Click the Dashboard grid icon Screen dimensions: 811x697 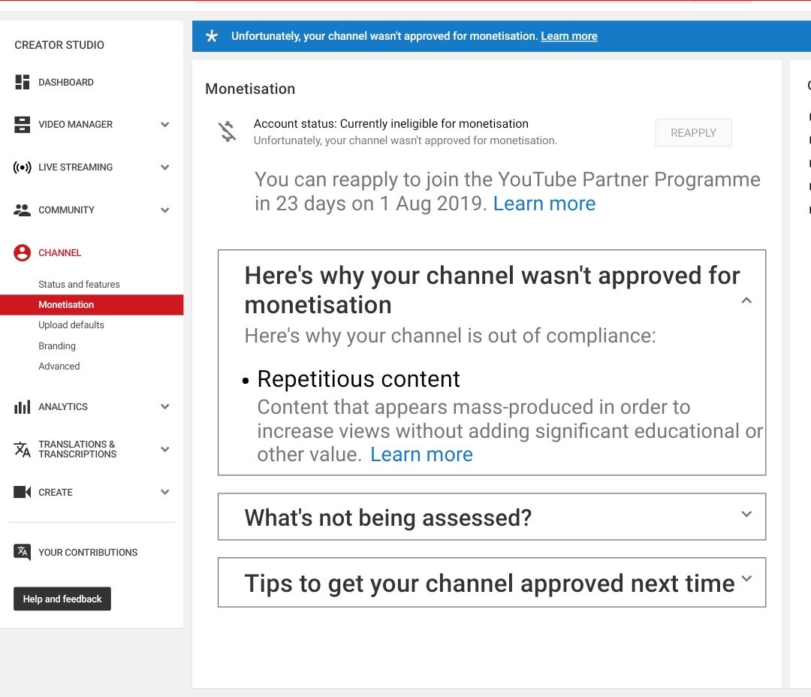point(23,83)
